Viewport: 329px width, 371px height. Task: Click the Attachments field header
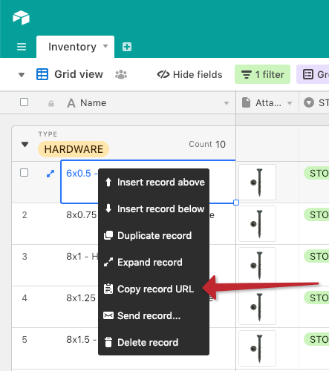(x=267, y=102)
